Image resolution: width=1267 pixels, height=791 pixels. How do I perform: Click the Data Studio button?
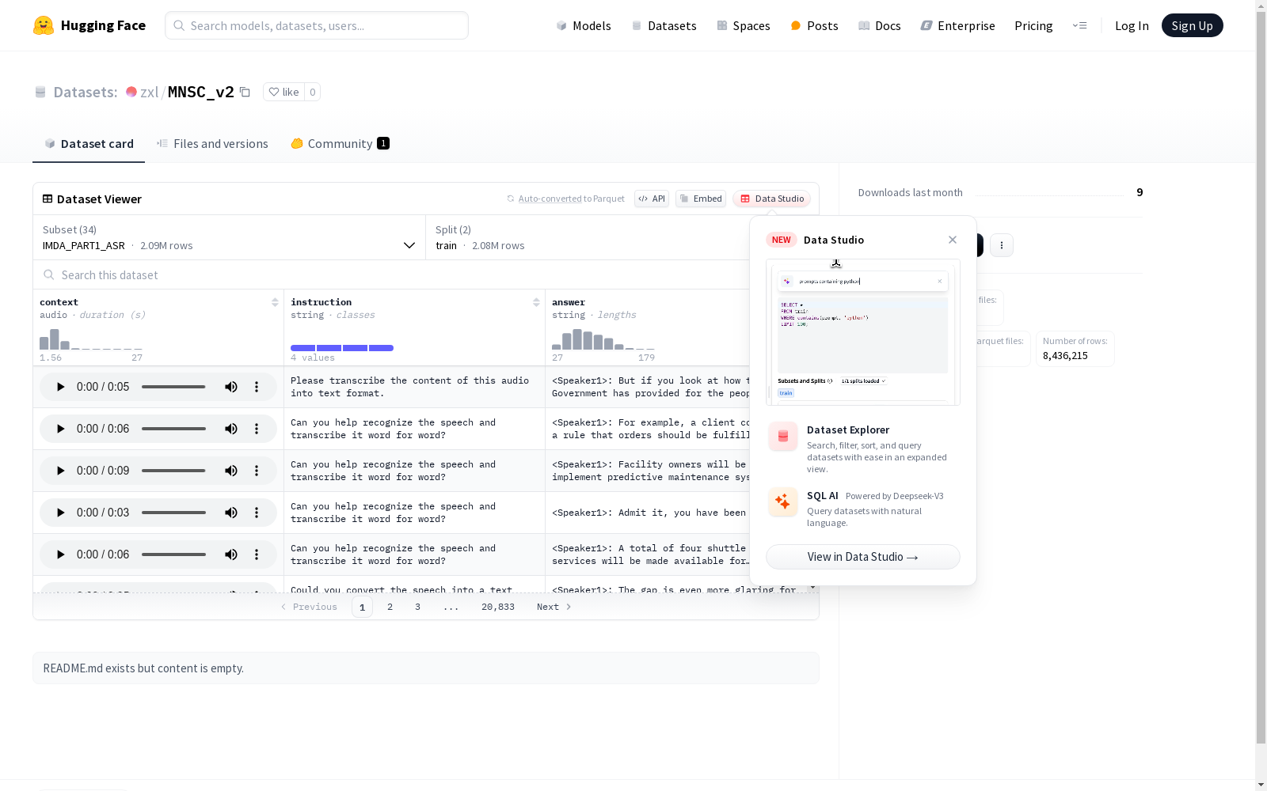pos(772,199)
